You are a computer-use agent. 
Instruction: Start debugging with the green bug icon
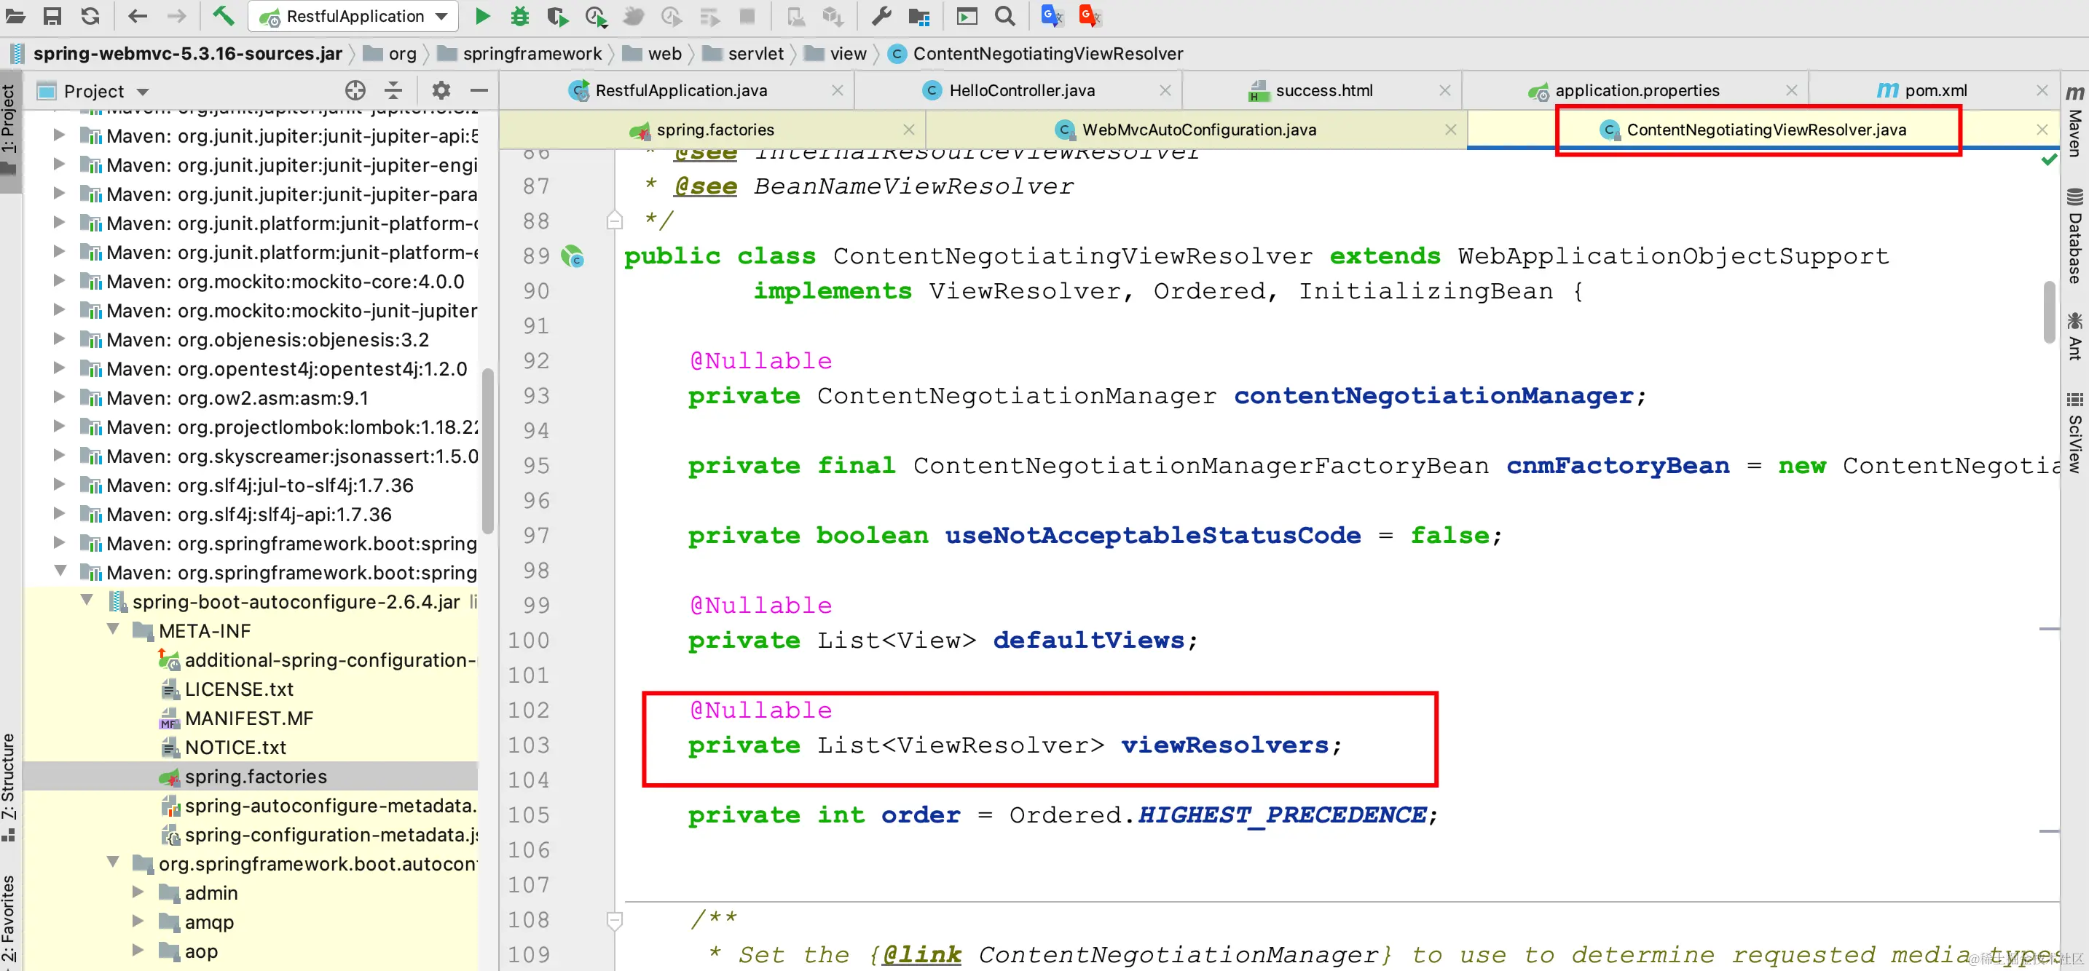tap(520, 15)
